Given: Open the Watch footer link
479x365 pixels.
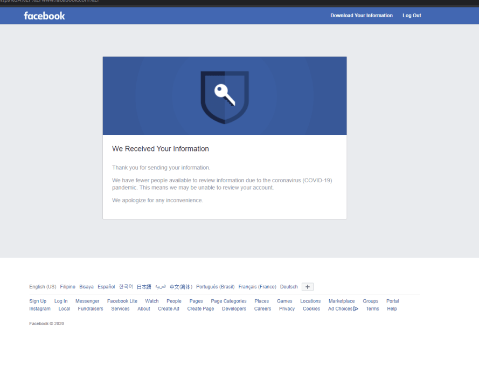Looking at the screenshot, I should pos(152,301).
